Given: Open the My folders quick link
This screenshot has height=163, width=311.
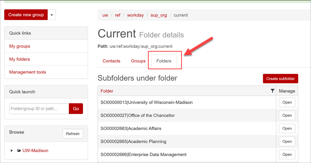Looking at the screenshot, I should (19, 59).
